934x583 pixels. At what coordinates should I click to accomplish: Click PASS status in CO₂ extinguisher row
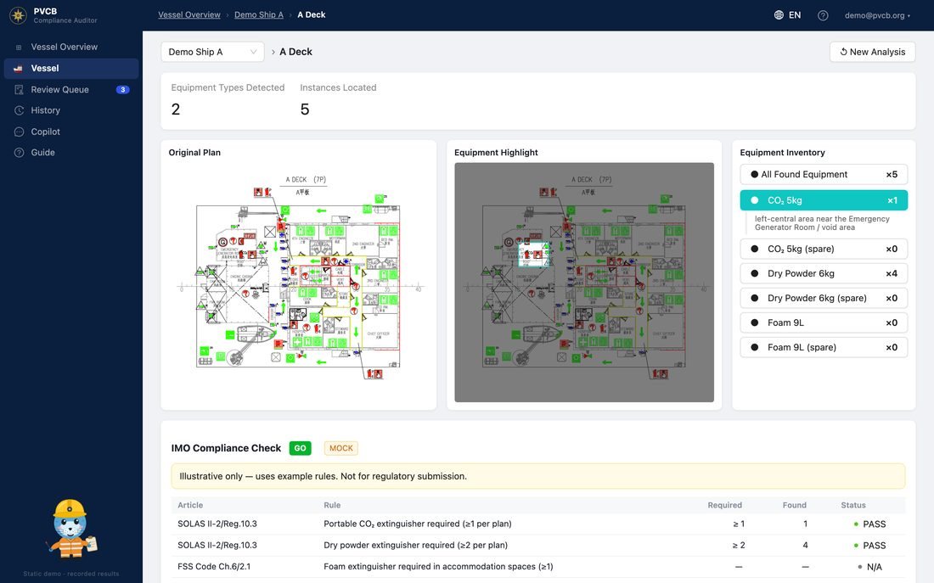869,524
